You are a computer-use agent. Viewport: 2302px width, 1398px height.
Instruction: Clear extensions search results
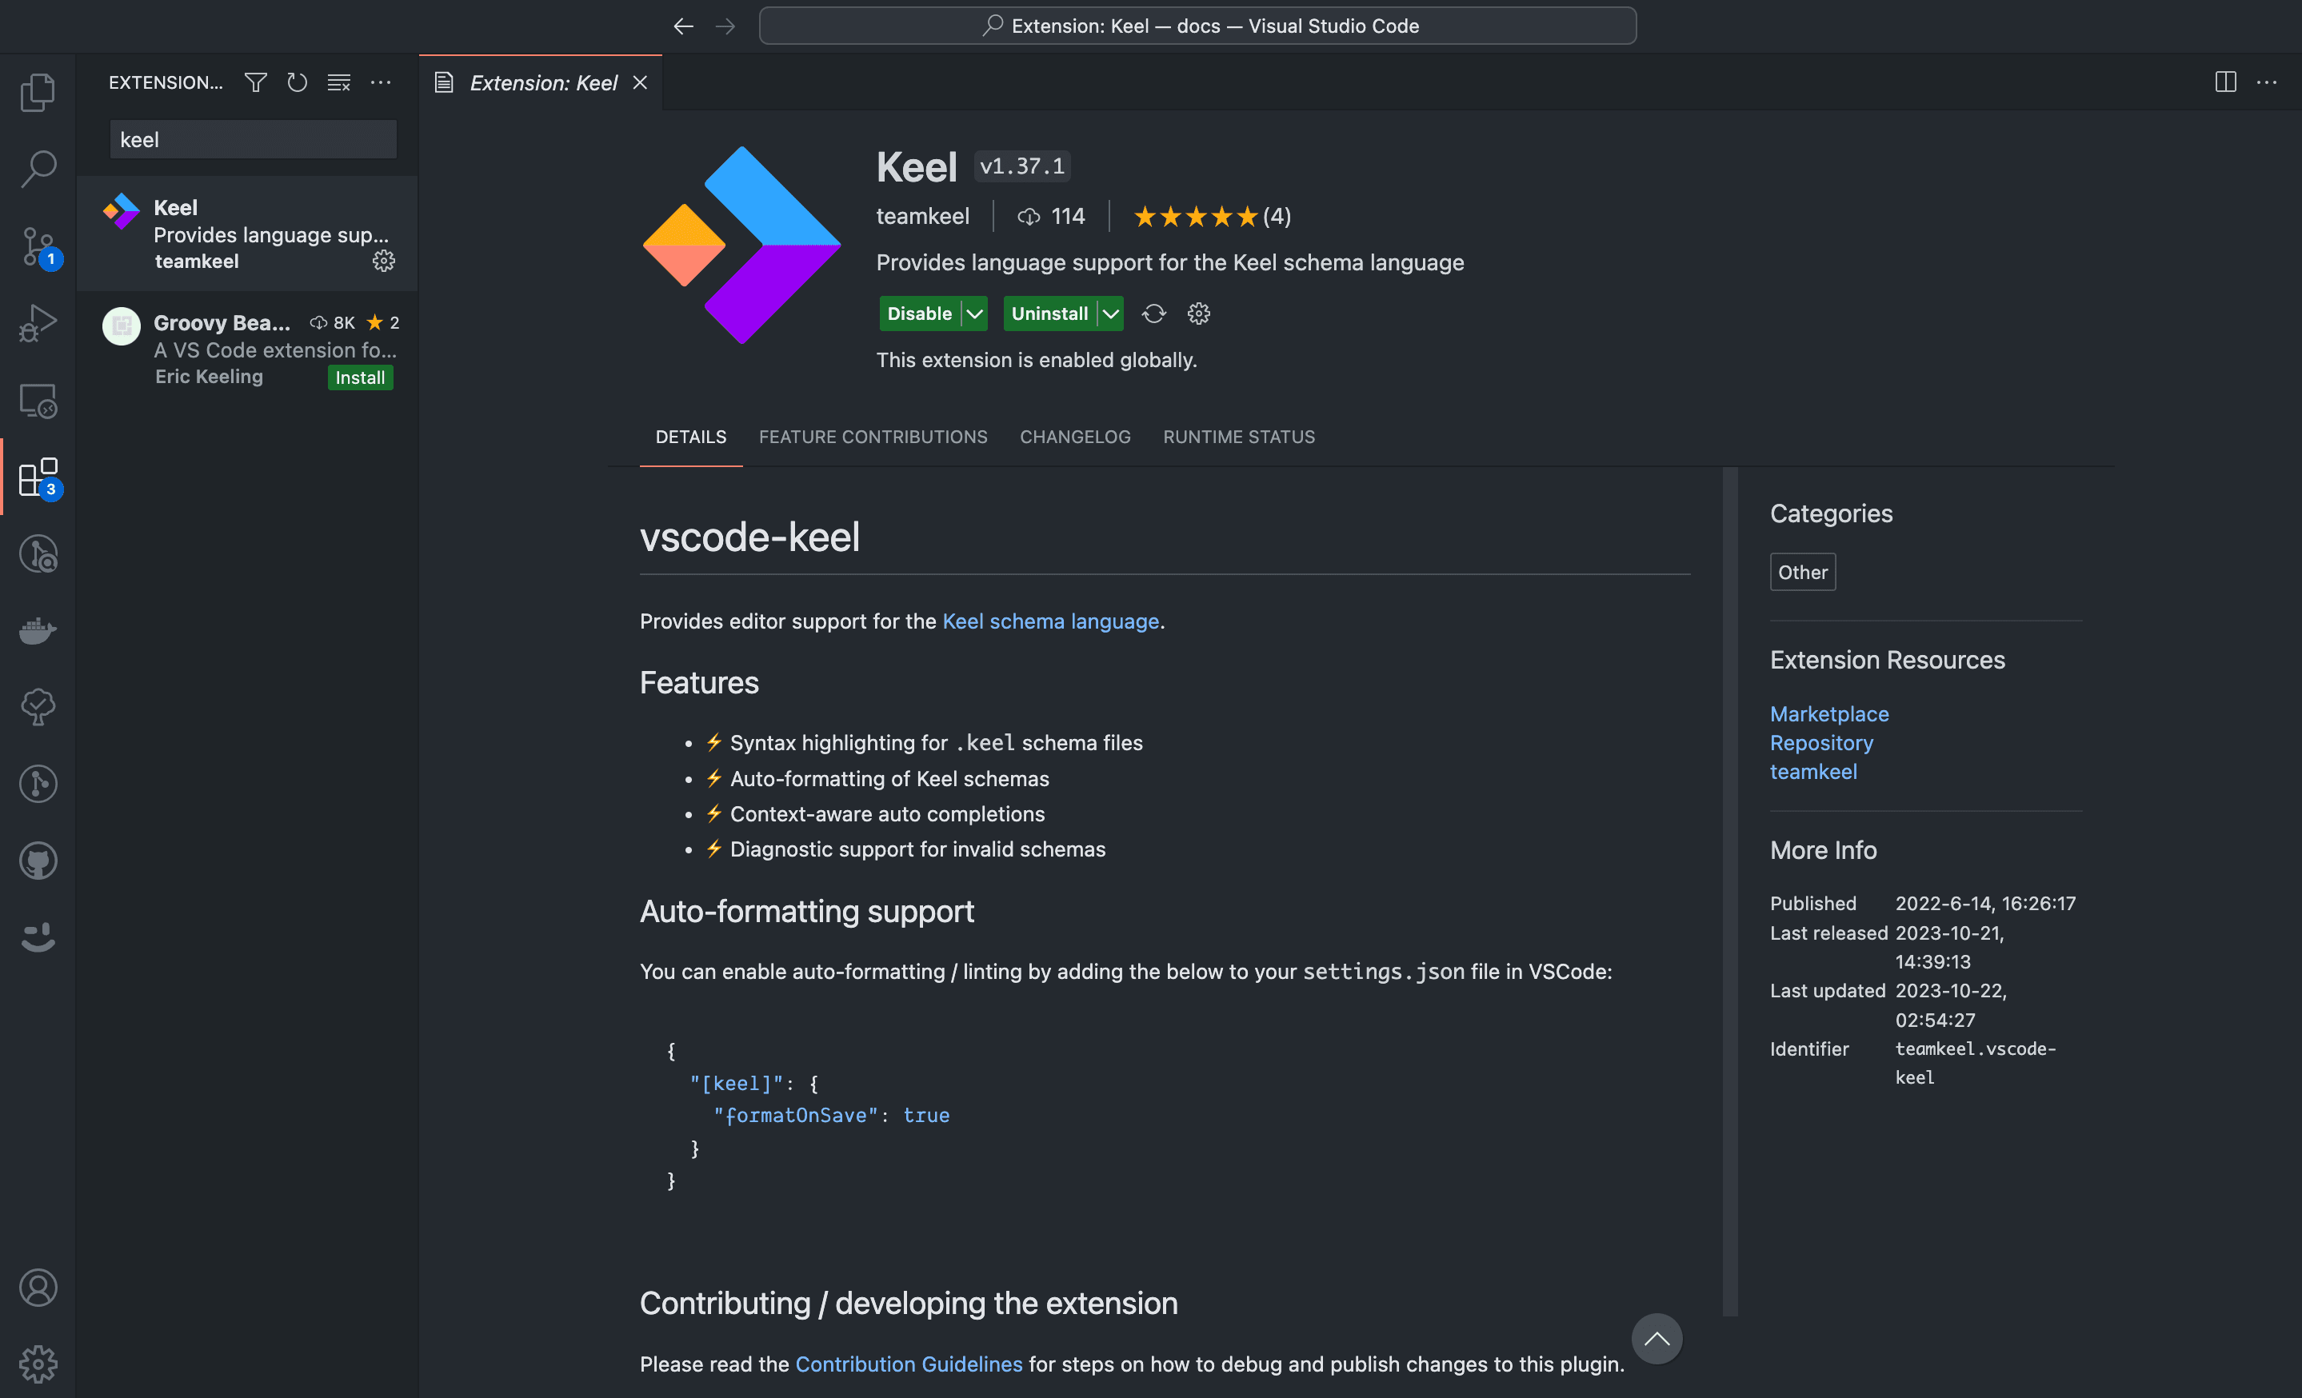tap(339, 82)
